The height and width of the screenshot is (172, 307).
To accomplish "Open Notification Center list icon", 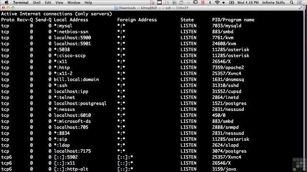I will [299, 2].
